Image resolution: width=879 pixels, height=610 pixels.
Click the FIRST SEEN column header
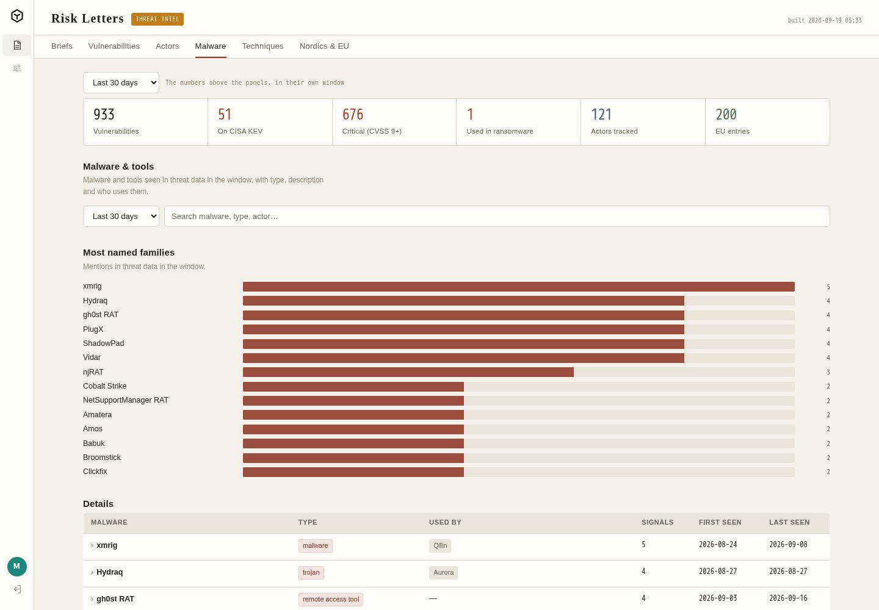pos(720,523)
